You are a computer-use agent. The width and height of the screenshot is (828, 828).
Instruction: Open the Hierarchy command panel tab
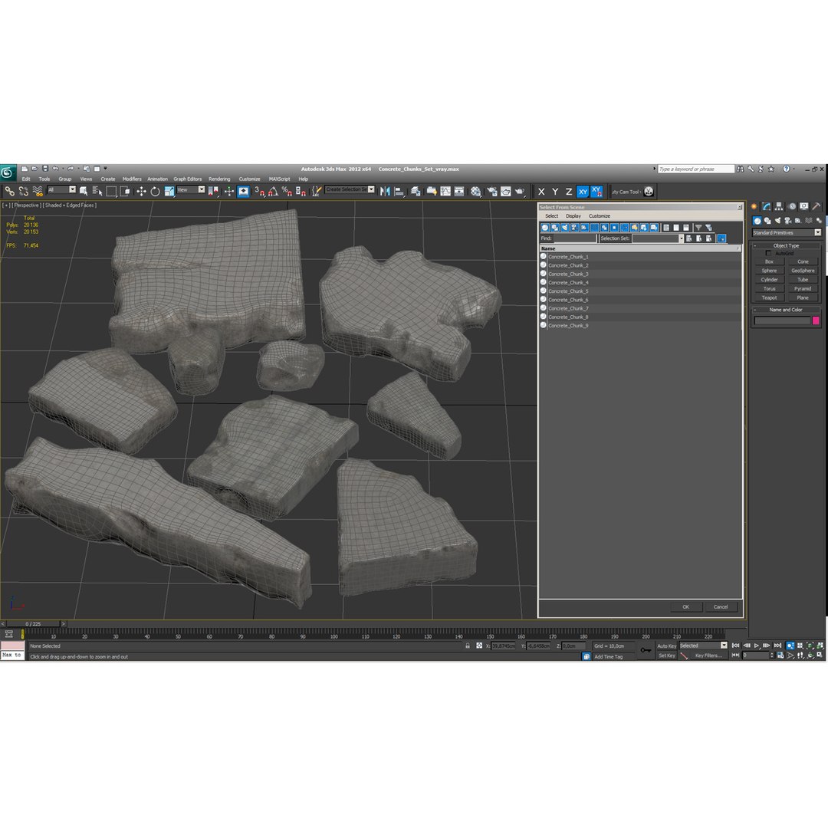pyautogui.click(x=779, y=206)
